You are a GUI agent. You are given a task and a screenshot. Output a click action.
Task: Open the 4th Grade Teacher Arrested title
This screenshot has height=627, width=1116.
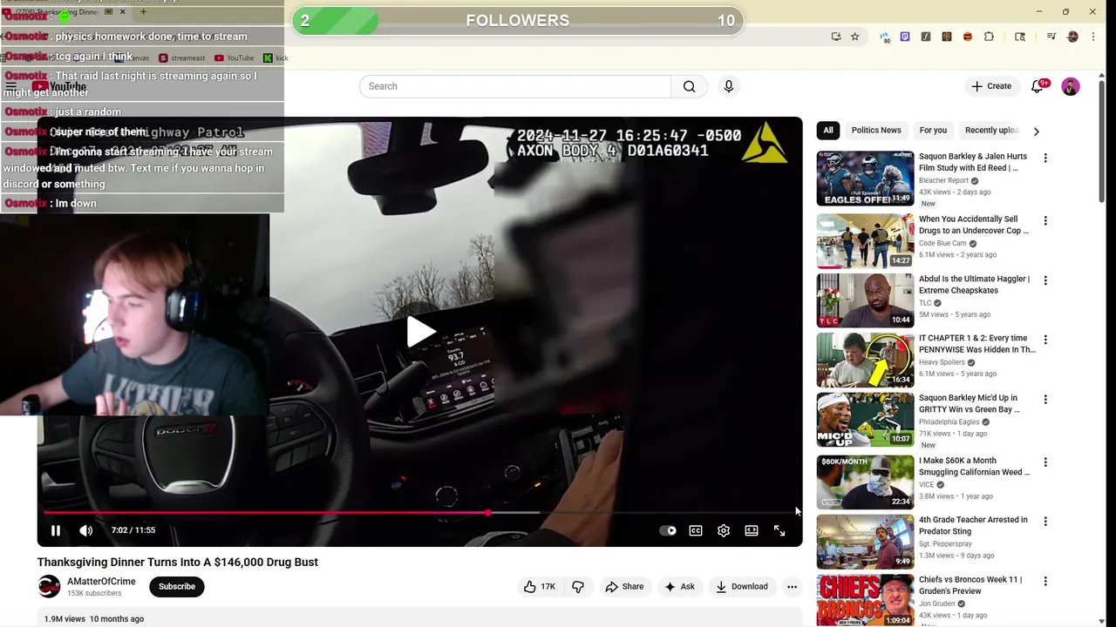973,526
